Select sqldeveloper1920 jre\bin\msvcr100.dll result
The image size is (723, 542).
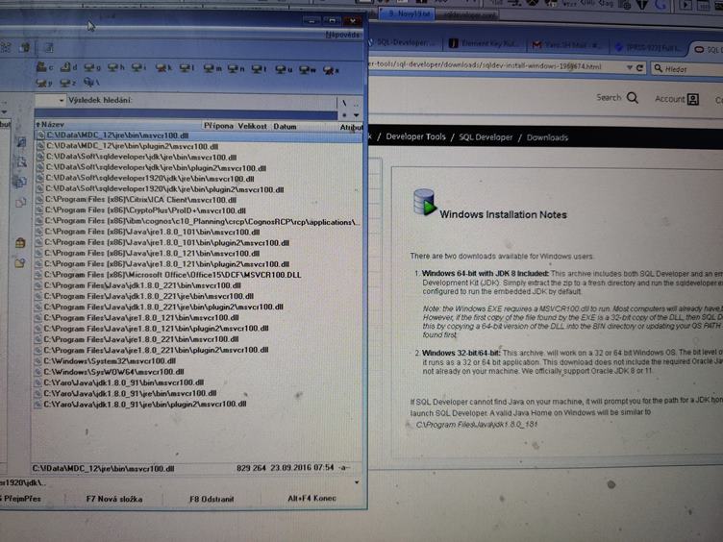point(199,179)
